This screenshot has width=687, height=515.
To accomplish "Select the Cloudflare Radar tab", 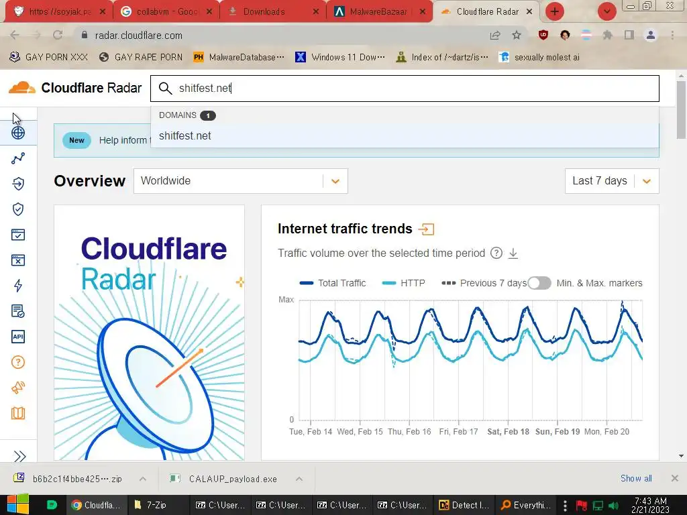I will (486, 11).
